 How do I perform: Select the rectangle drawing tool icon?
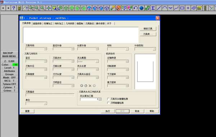tap(182, 8)
